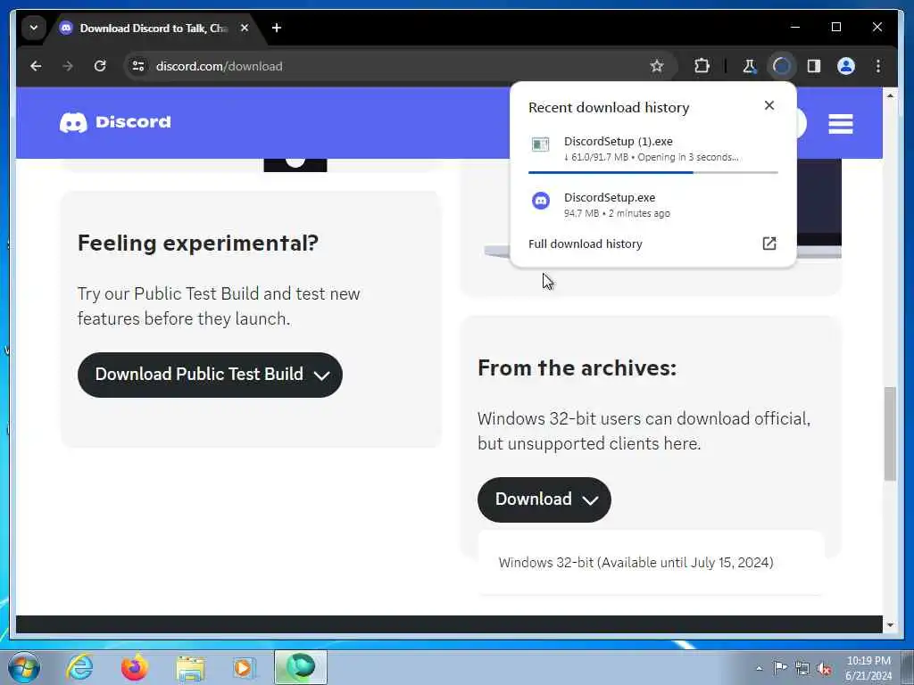The width and height of the screenshot is (914, 685).
Task: Open the Windows Start menu
Action: (24, 667)
